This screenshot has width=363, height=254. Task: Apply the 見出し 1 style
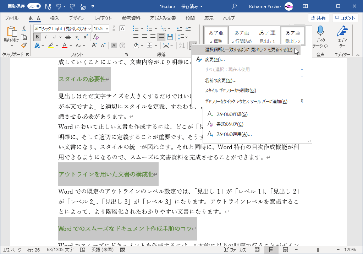tap(267, 36)
